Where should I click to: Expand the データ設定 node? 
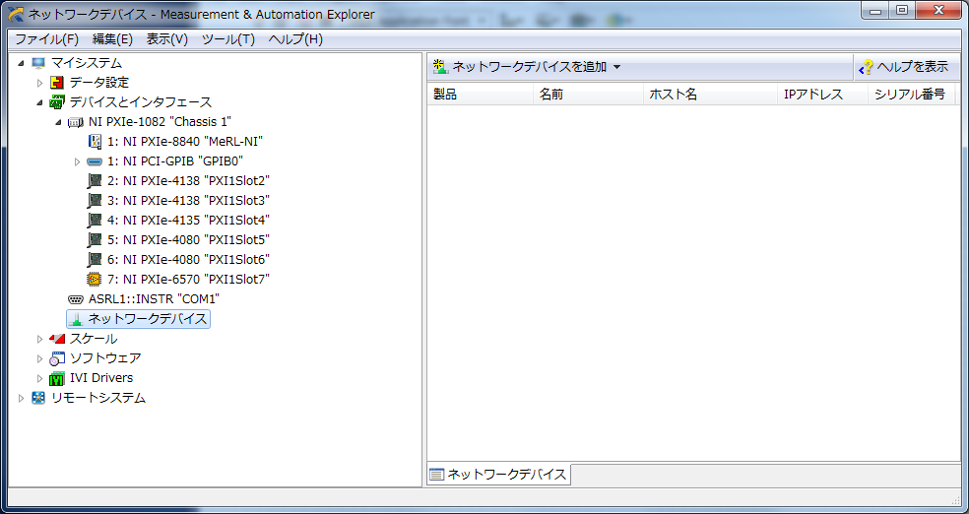[x=39, y=83]
